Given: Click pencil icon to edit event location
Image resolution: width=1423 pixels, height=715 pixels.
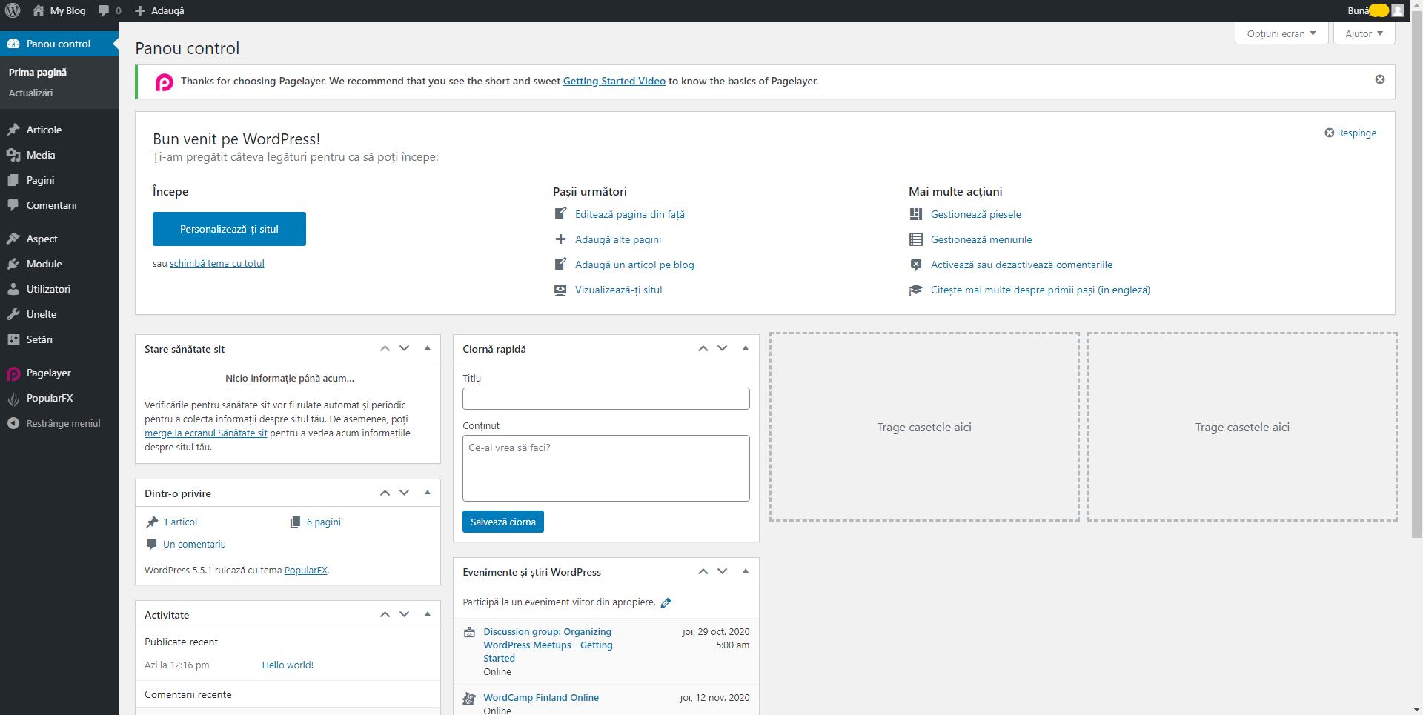Looking at the screenshot, I should (666, 602).
